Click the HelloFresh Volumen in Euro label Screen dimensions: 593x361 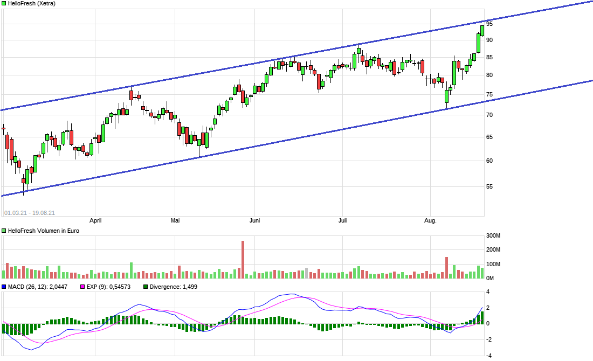click(44, 231)
